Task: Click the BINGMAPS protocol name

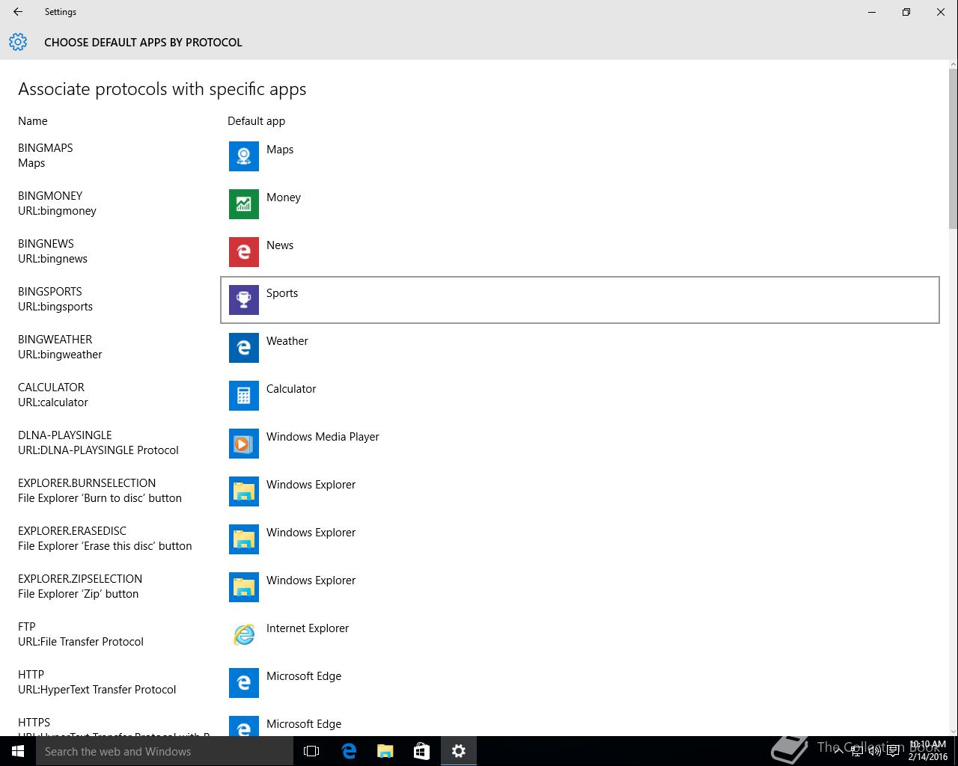Action: (x=46, y=148)
